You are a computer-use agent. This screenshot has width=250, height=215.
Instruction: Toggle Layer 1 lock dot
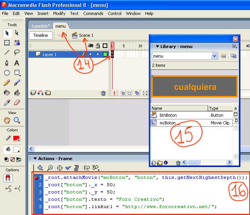[x=98, y=54]
